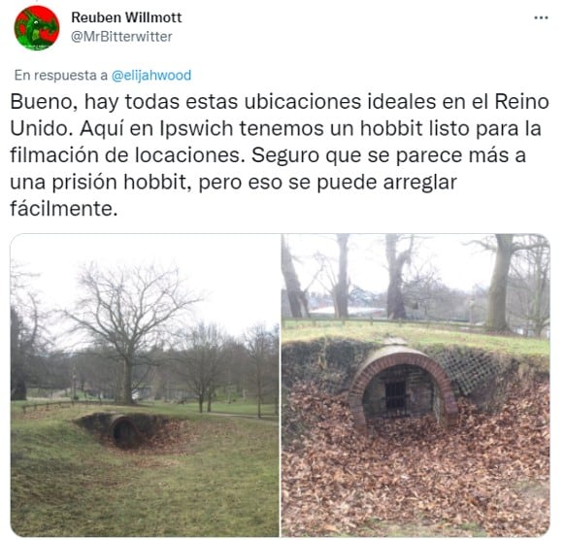
Task: Click the barred window inside the brick arch
Action: tap(396, 395)
